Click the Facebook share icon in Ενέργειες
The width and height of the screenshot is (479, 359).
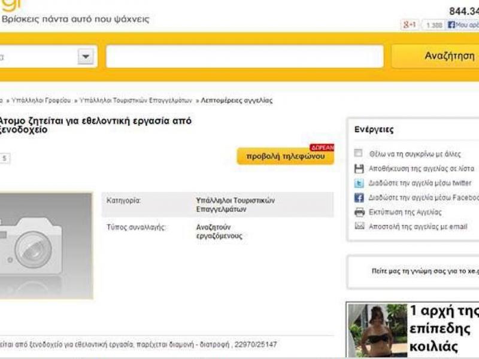(359, 197)
